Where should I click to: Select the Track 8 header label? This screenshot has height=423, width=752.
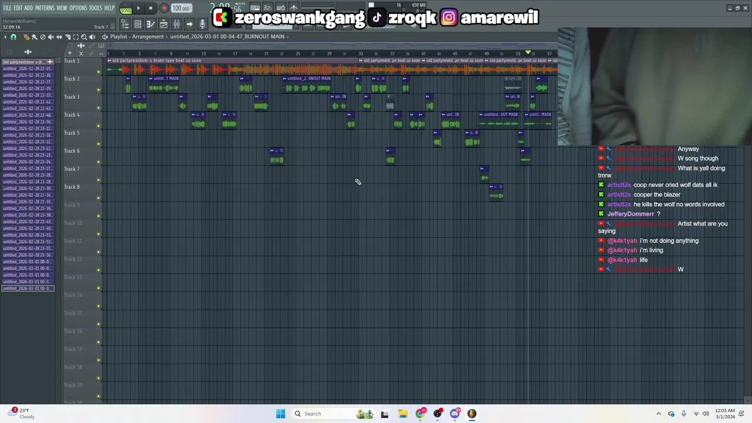(72, 187)
